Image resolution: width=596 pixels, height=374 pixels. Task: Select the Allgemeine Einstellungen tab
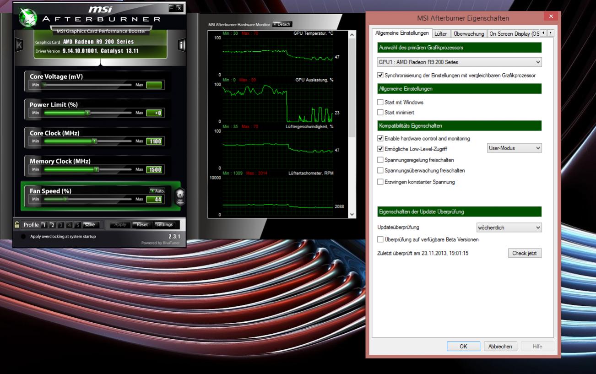pyautogui.click(x=402, y=33)
